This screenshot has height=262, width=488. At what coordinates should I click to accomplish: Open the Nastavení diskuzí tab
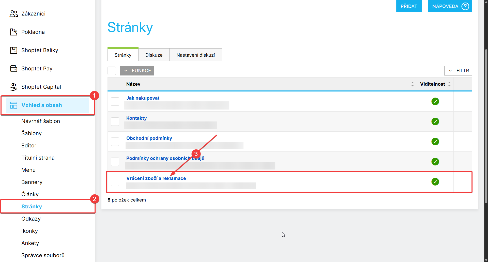[195, 55]
